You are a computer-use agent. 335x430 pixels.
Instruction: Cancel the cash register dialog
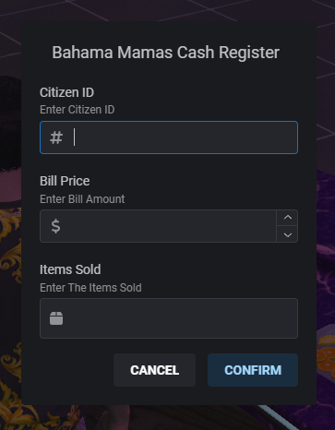(154, 370)
